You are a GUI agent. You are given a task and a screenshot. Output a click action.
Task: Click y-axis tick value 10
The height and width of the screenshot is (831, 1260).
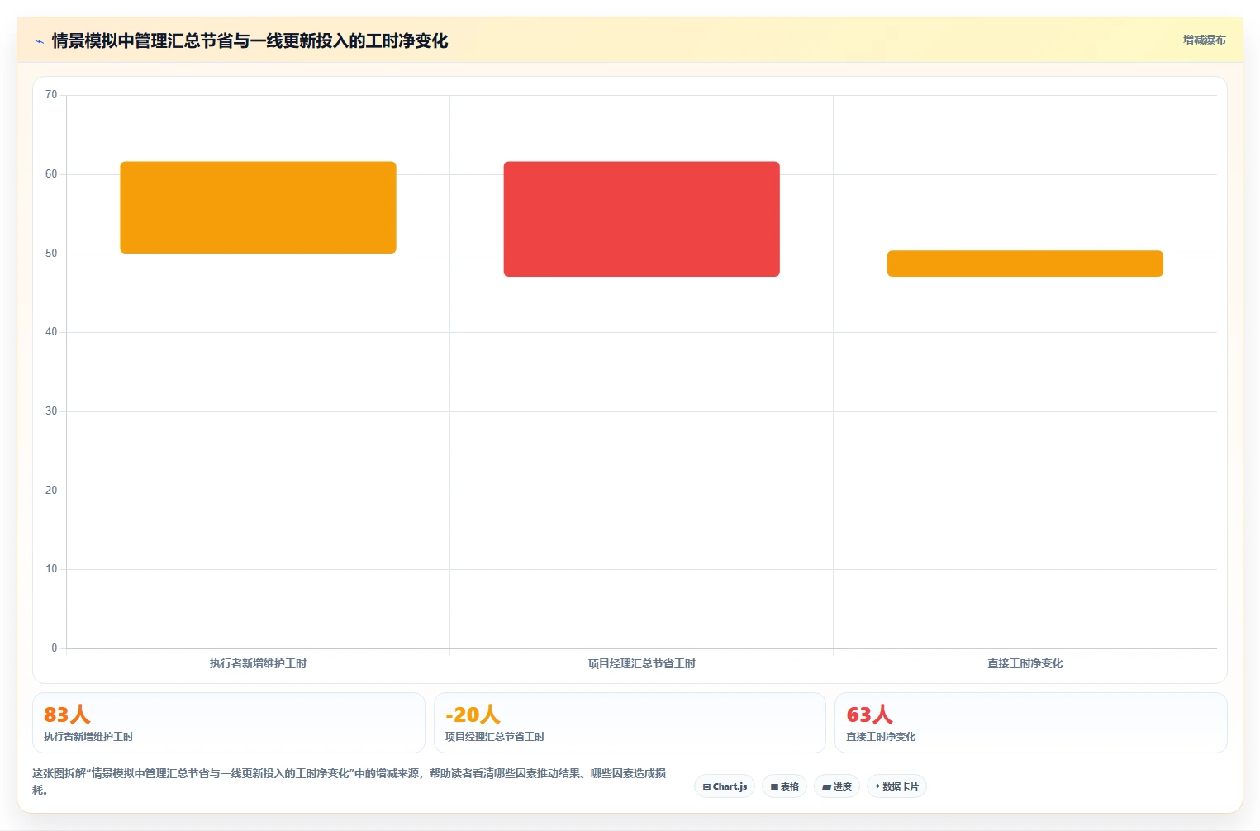[x=51, y=569]
